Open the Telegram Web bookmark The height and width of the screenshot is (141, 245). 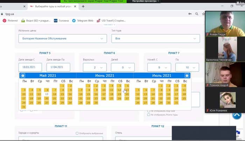pos(83,21)
